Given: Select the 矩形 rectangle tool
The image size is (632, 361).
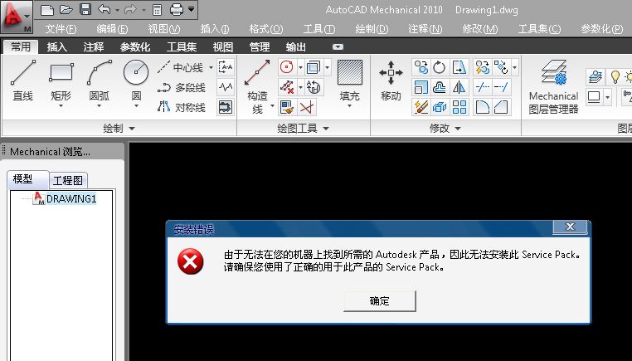Looking at the screenshot, I should (61, 83).
